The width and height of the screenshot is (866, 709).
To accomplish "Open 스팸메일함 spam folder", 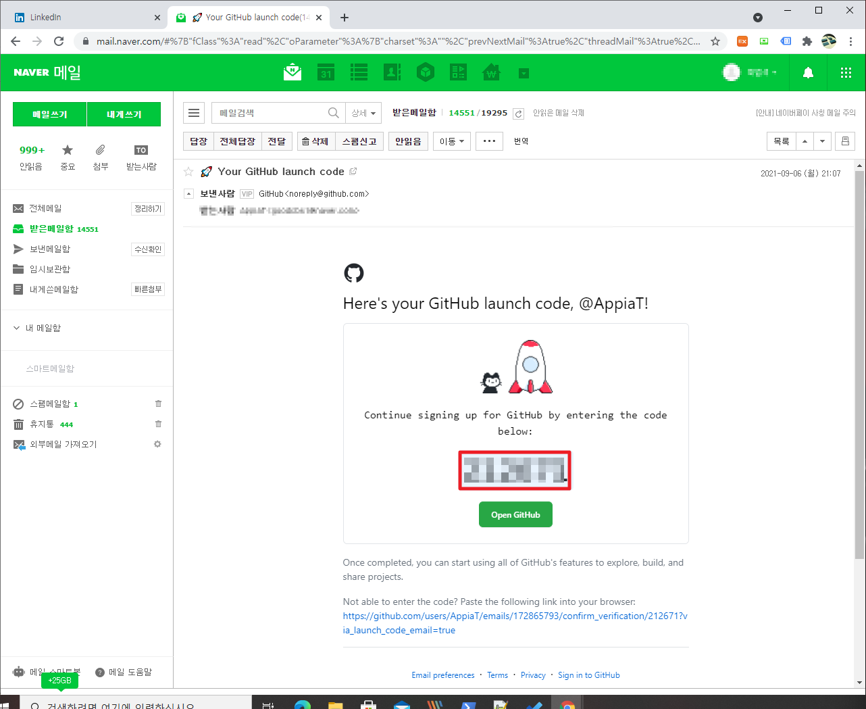I will (49, 404).
